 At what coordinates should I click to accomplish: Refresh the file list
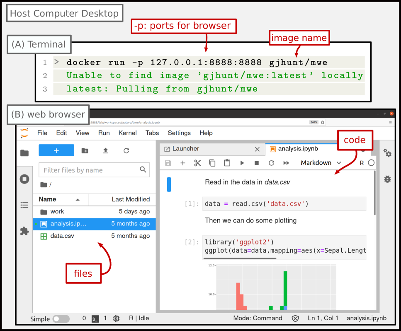coord(126,151)
